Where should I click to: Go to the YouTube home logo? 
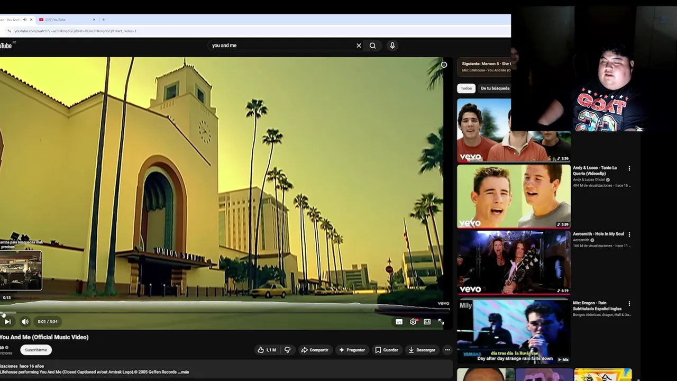coord(6,46)
